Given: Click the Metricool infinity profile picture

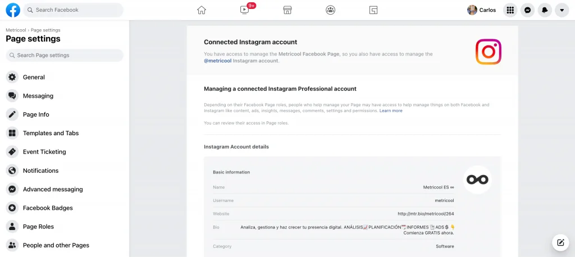Looking at the screenshot, I should click(x=477, y=180).
